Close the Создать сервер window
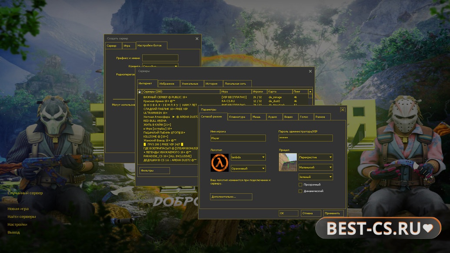Image resolution: width=450 pixels, height=253 pixels. pyautogui.click(x=197, y=38)
